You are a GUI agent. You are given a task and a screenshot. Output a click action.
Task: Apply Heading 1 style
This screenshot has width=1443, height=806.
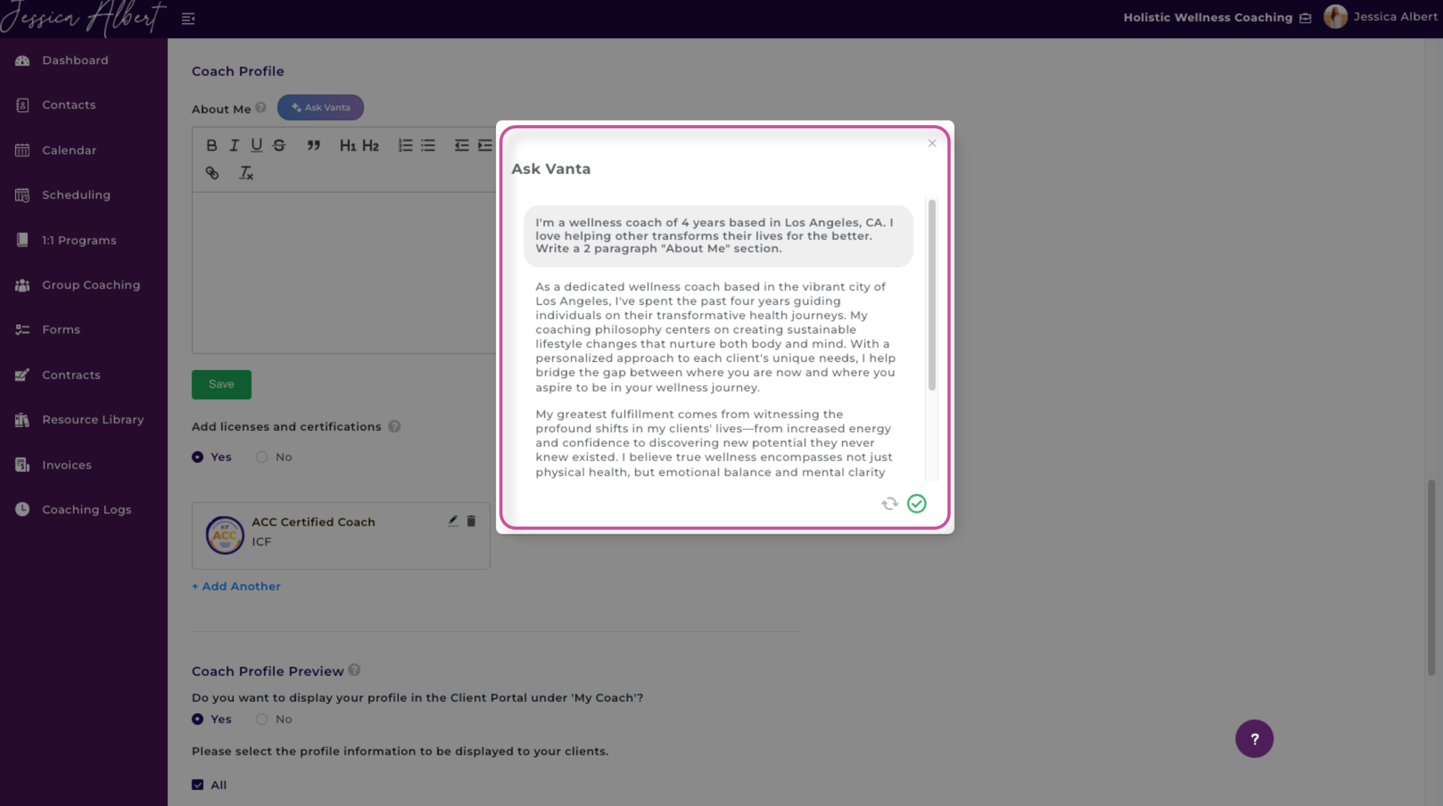point(347,146)
